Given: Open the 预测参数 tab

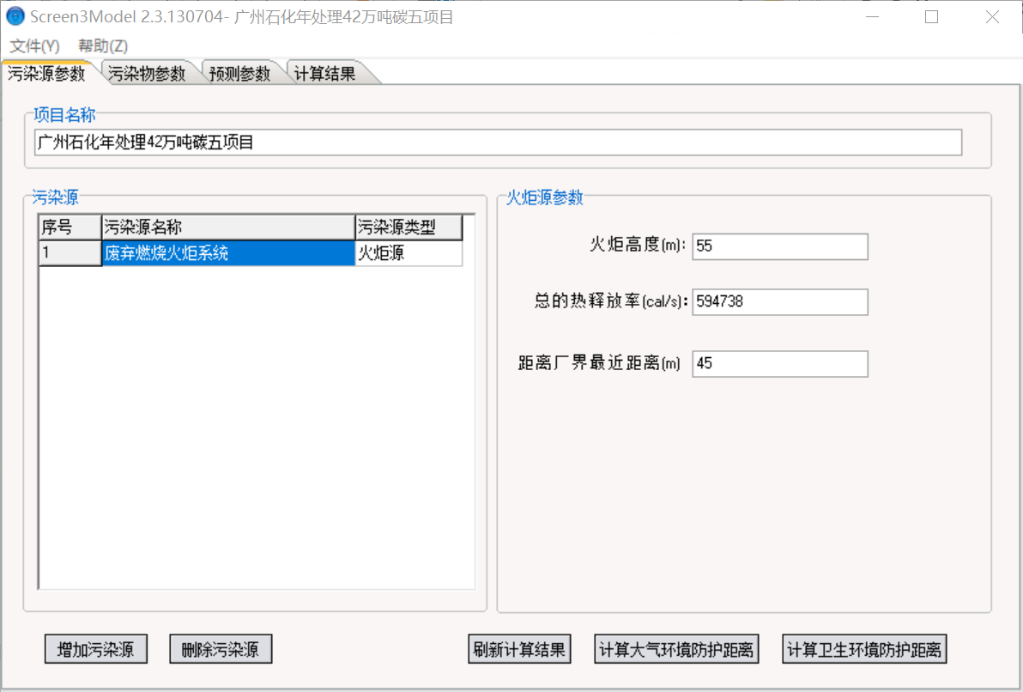Looking at the screenshot, I should pyautogui.click(x=239, y=73).
